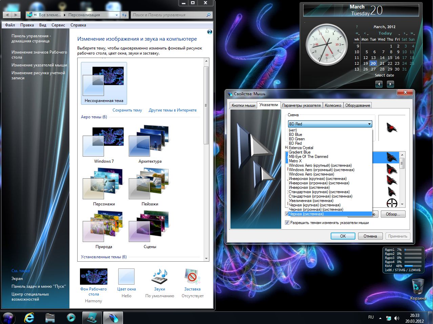
Task: Click next arrow below calendar Select date
Action: (x=390, y=84)
